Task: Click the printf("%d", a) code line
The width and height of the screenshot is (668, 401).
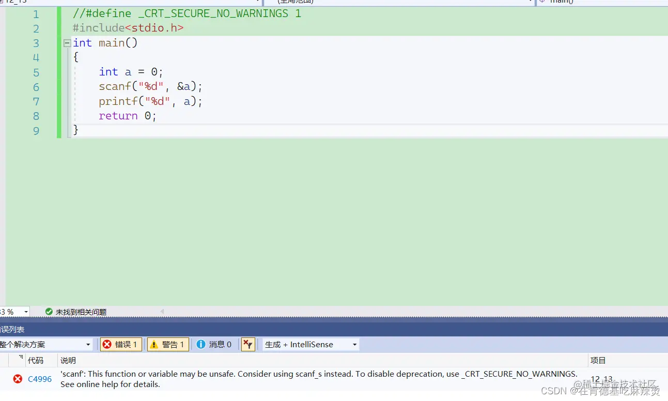Action: click(151, 101)
